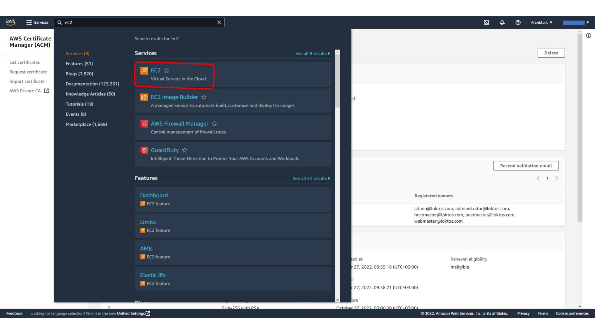Open the info panel icon at right
The image size is (595, 334).
coord(589,35)
